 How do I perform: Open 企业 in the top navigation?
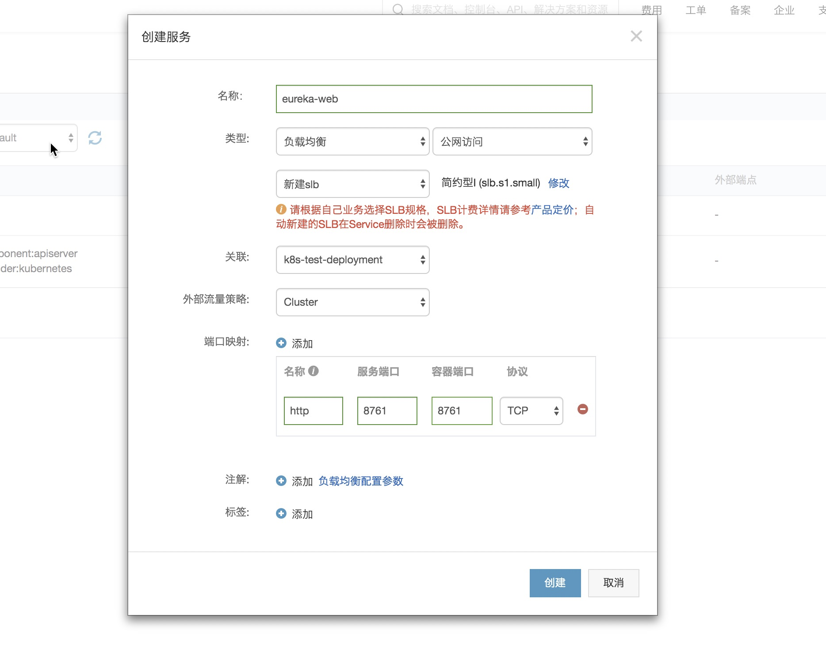(x=784, y=10)
